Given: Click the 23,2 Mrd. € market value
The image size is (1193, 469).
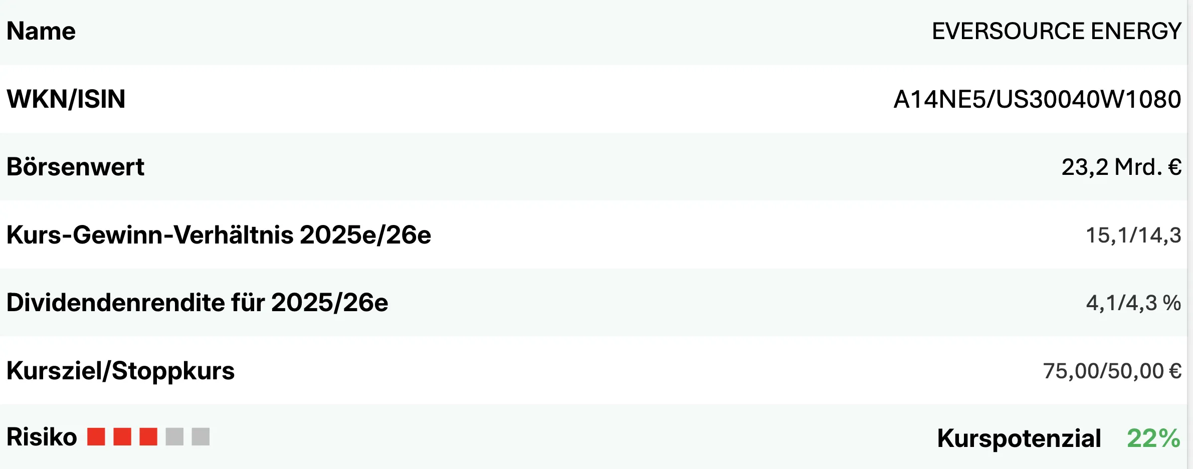Looking at the screenshot, I should click(x=1121, y=167).
